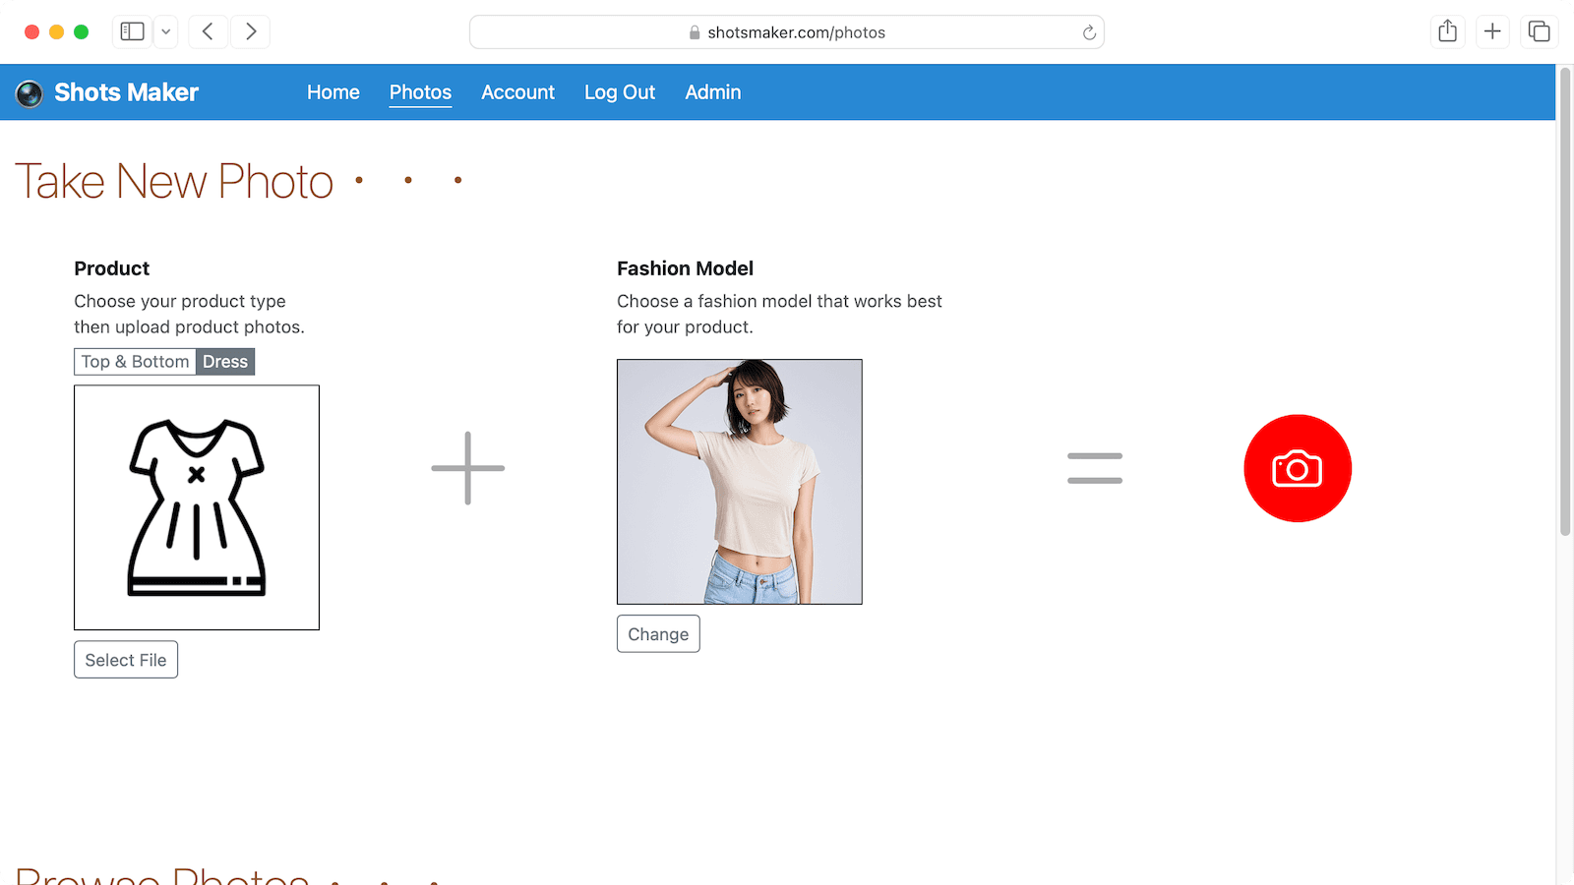Image resolution: width=1574 pixels, height=885 pixels.
Task: Select the Dress product type
Action: (x=225, y=362)
